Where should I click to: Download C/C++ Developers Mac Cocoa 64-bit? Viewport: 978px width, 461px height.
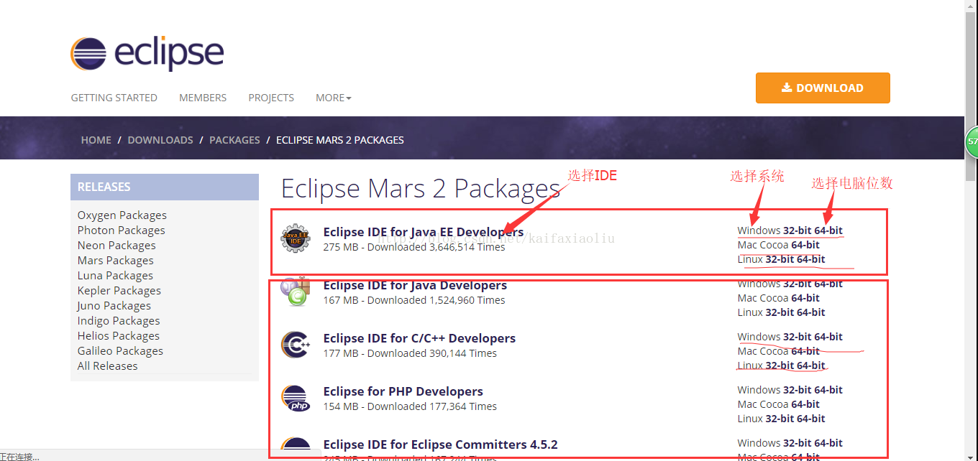pos(805,351)
